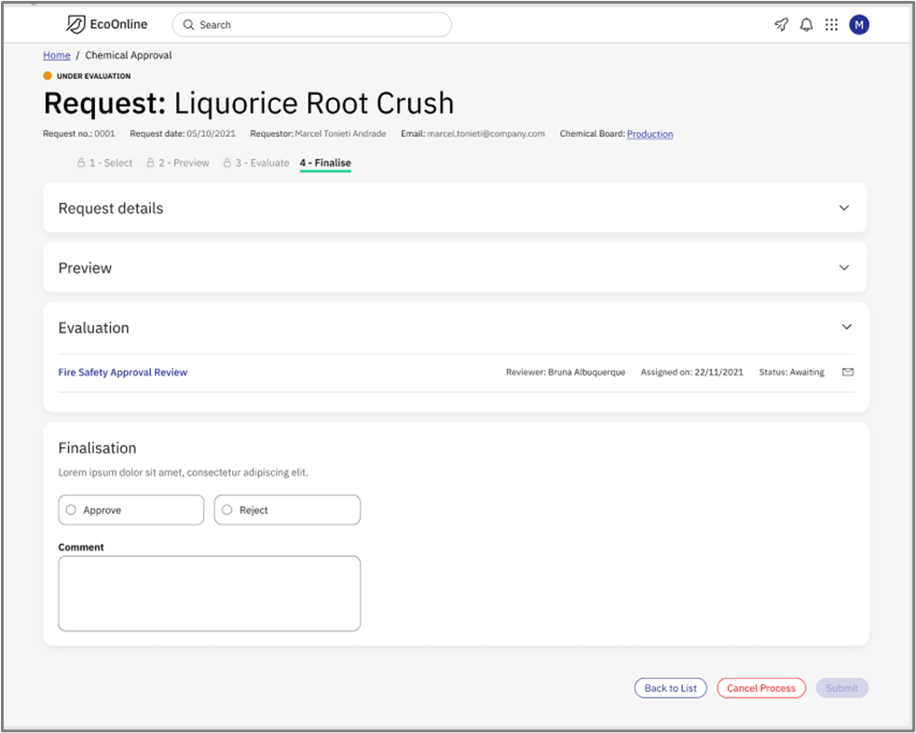The width and height of the screenshot is (916, 733).
Task: Click into the Comment text box
Action: coord(209,593)
